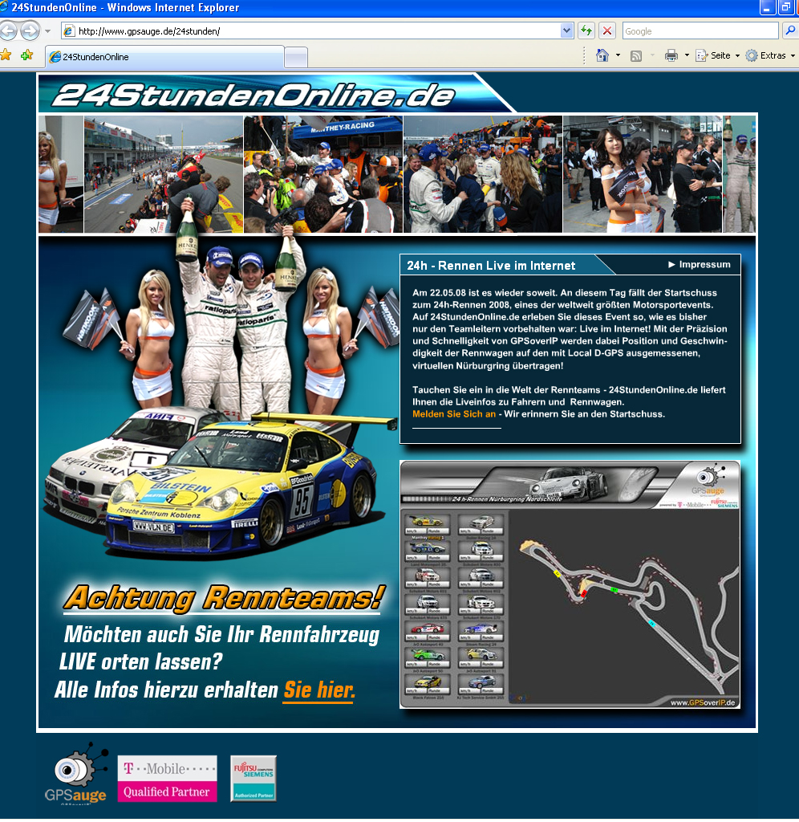
Task: Stop loading with the red X button
Action: 607,31
